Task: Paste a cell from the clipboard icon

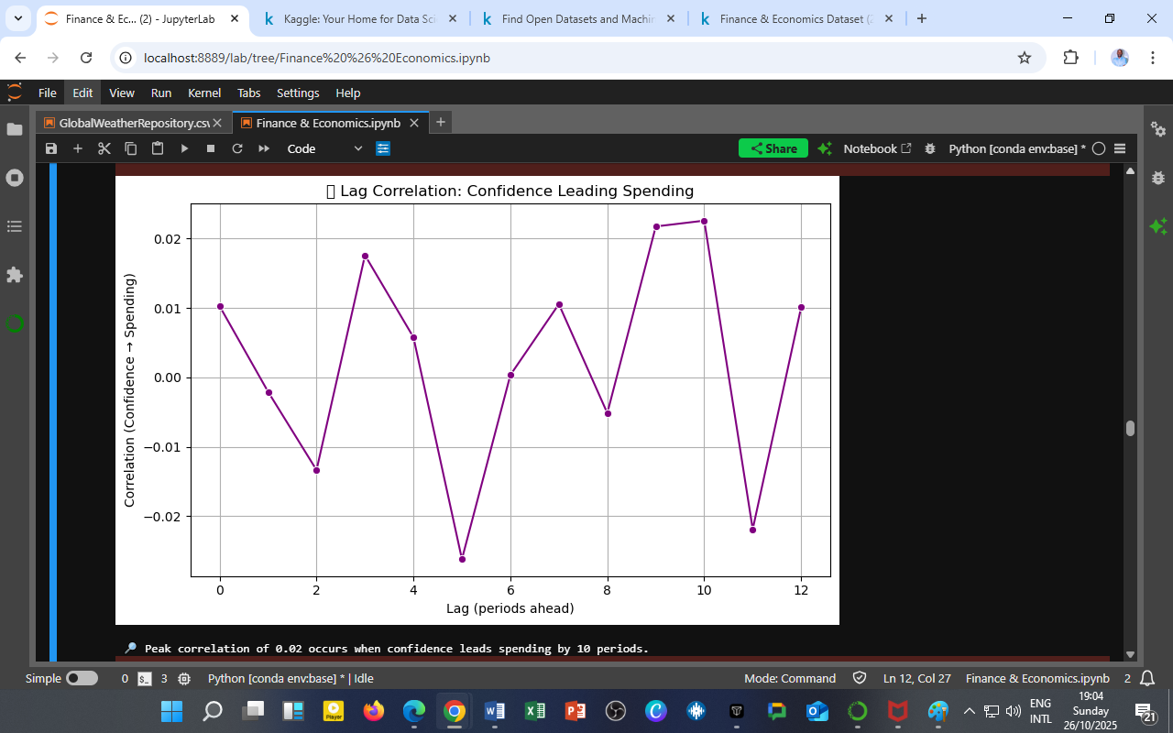Action: [x=157, y=148]
